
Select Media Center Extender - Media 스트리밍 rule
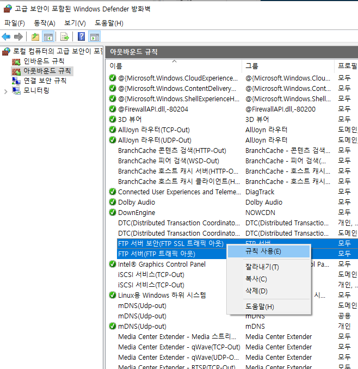[x=177, y=336]
